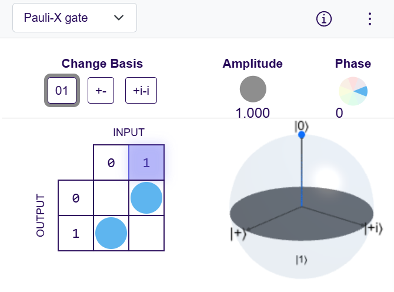Click the blue circle in output row 0
The height and width of the screenshot is (292, 394).
click(x=146, y=198)
